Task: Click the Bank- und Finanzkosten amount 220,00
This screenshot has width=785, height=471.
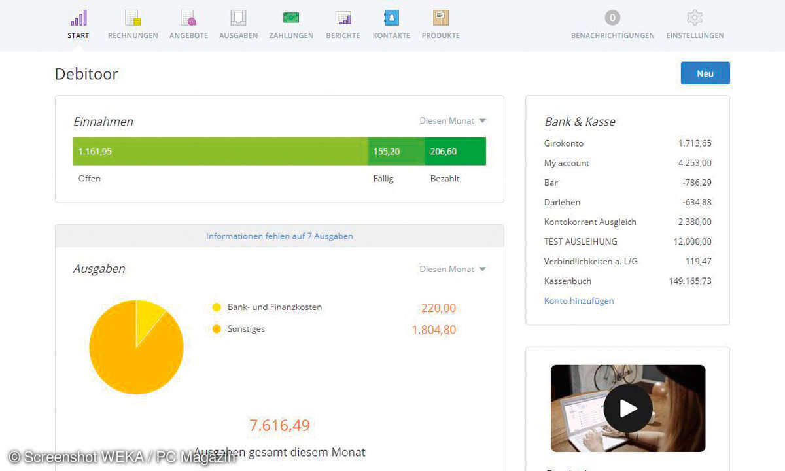Action: pos(438,308)
